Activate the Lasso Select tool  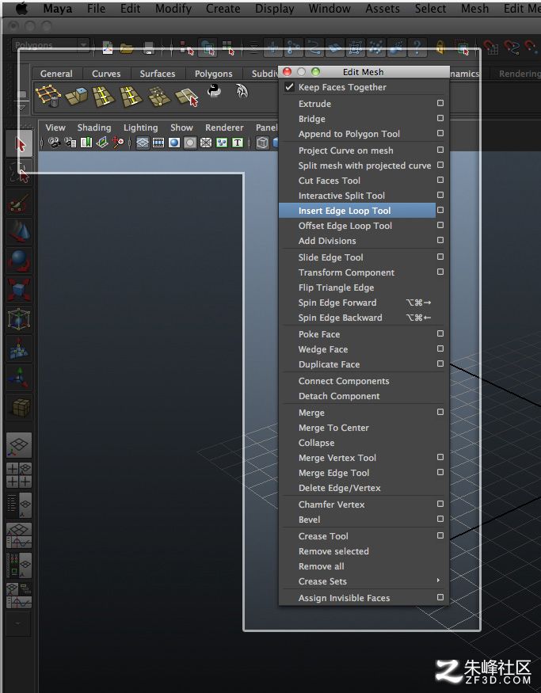(19, 173)
